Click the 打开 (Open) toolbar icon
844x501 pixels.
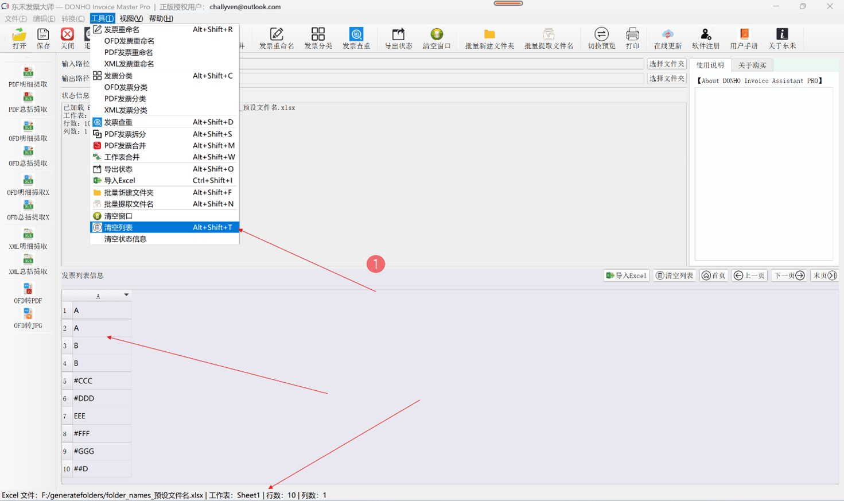pos(19,38)
